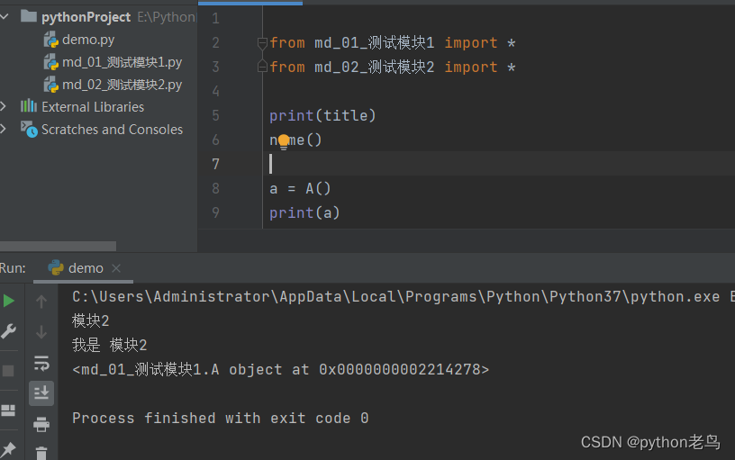Pin the Run tab
The height and width of the screenshot is (460, 735).
point(9,448)
